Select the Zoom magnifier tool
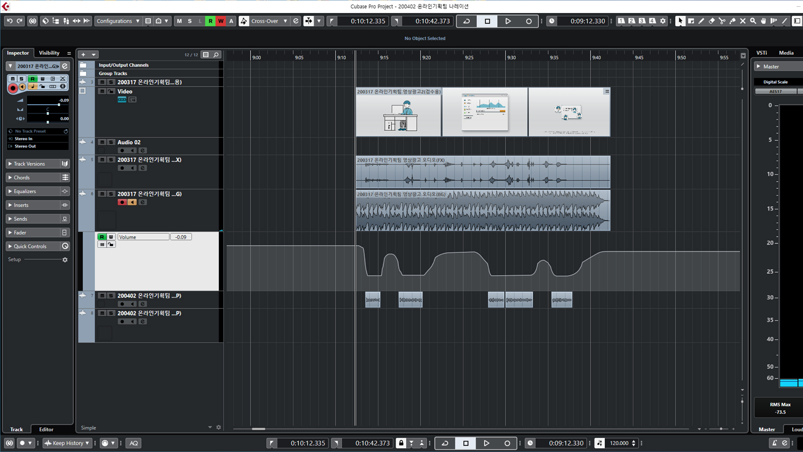 753,21
